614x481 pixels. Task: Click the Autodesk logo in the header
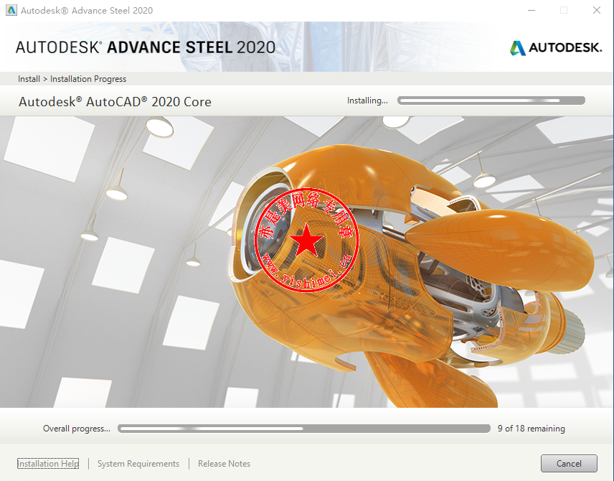tap(556, 48)
